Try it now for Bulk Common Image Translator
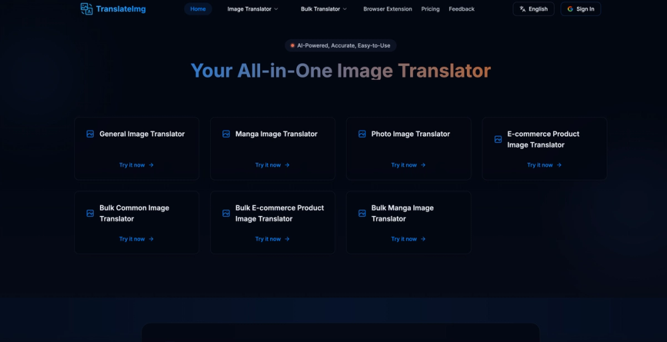667x342 pixels. coord(137,239)
